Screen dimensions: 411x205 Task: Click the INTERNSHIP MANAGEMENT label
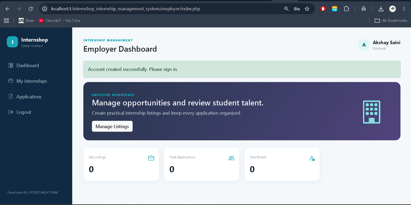(x=108, y=41)
